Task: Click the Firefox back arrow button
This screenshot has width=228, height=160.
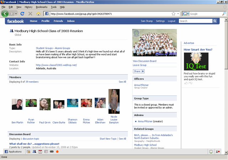Action: click(x=5, y=14)
